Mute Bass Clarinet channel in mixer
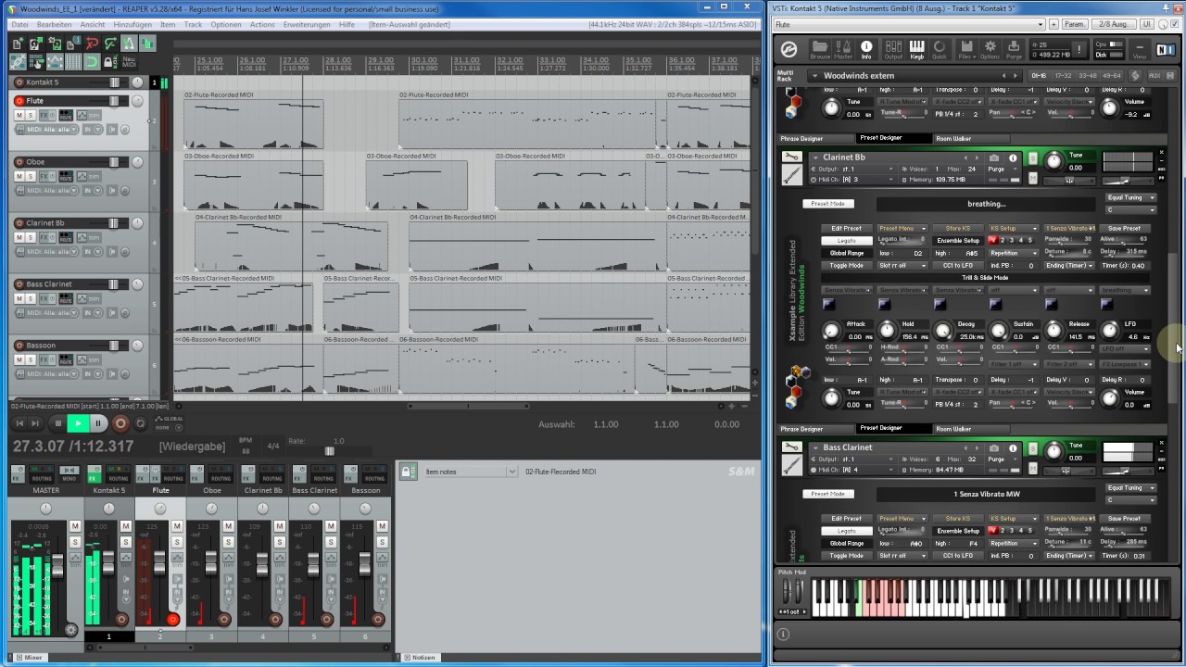Image resolution: width=1186 pixels, height=667 pixels. coord(331,526)
